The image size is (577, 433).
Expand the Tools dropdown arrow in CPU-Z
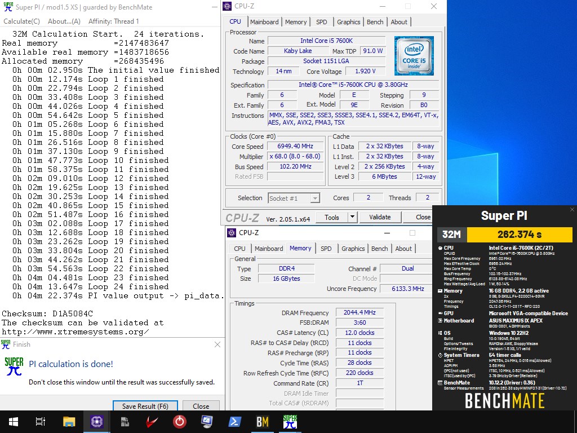[352, 217]
